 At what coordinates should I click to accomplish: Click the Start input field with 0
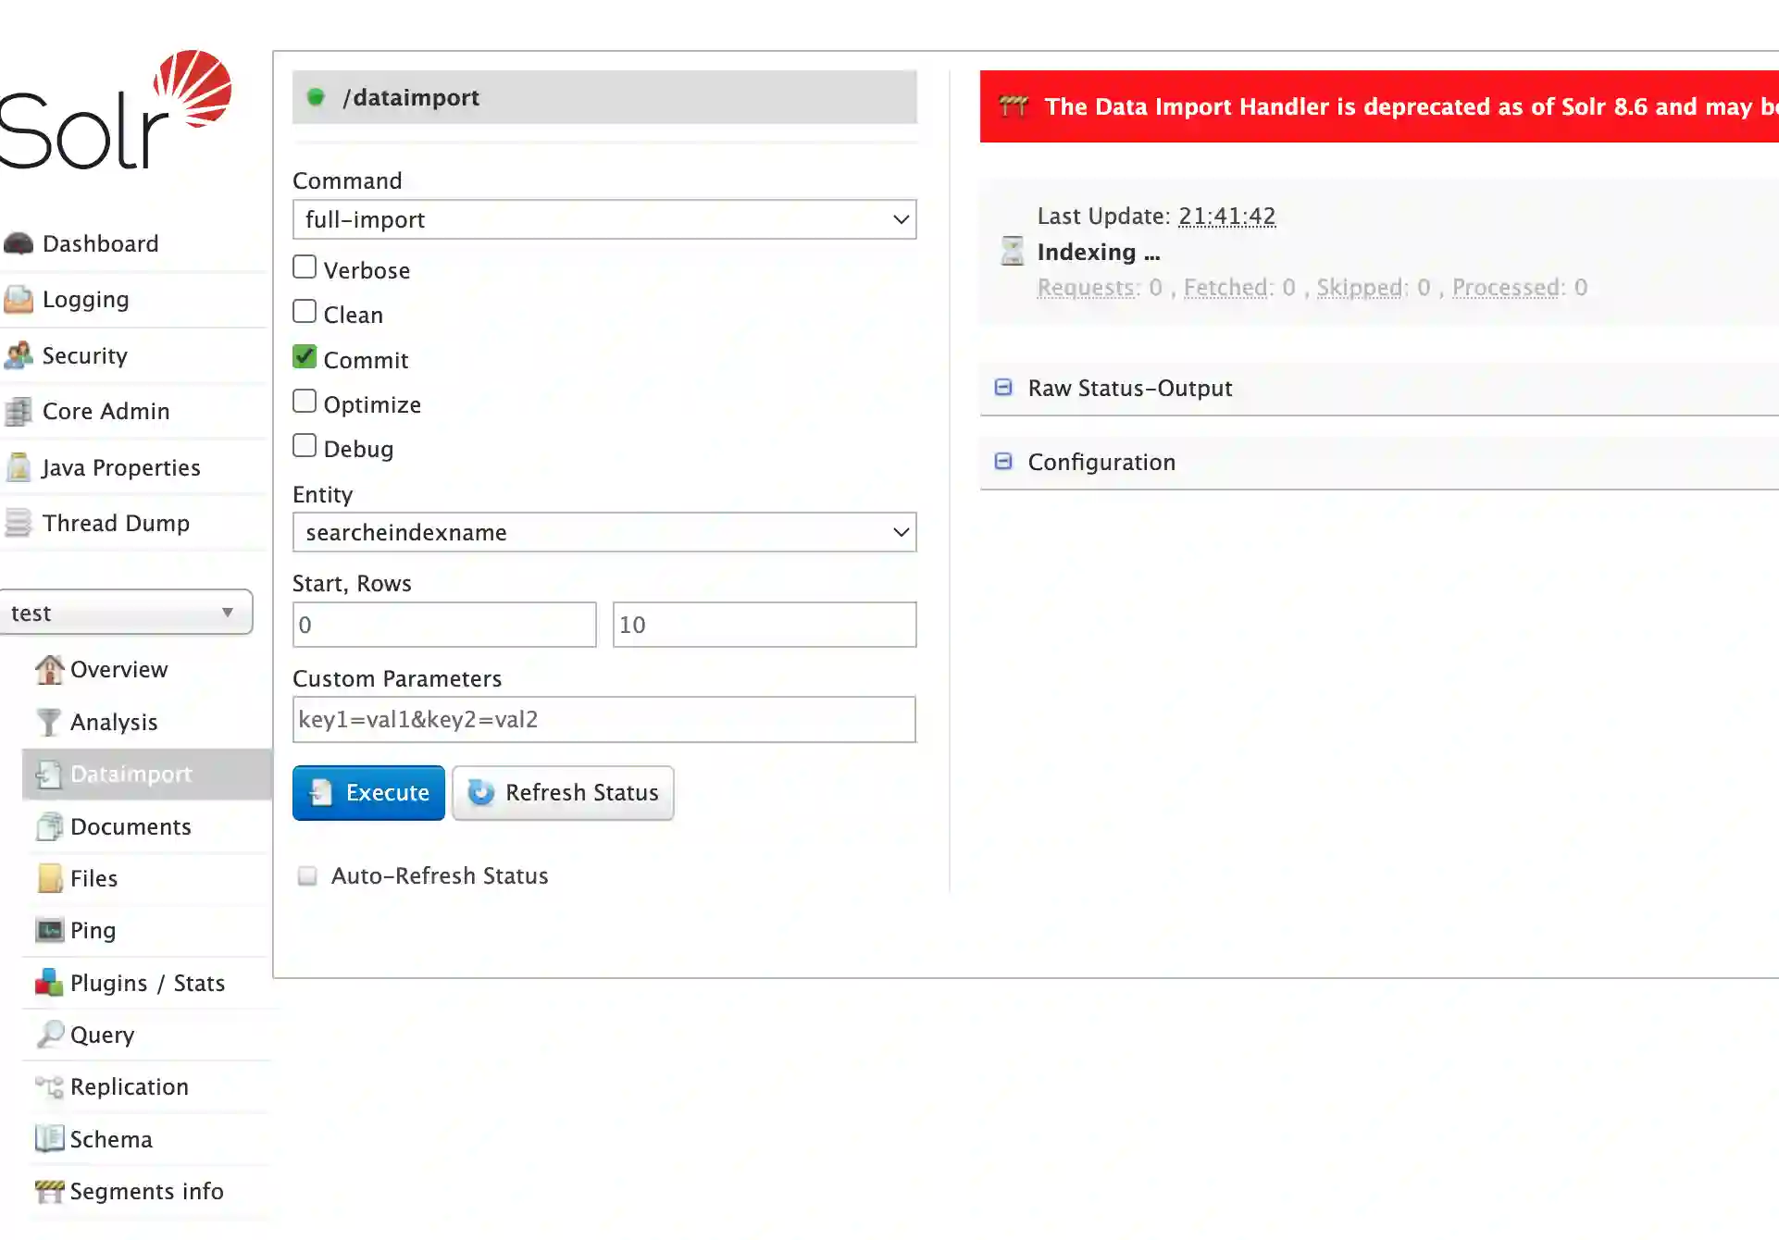[x=444, y=625]
